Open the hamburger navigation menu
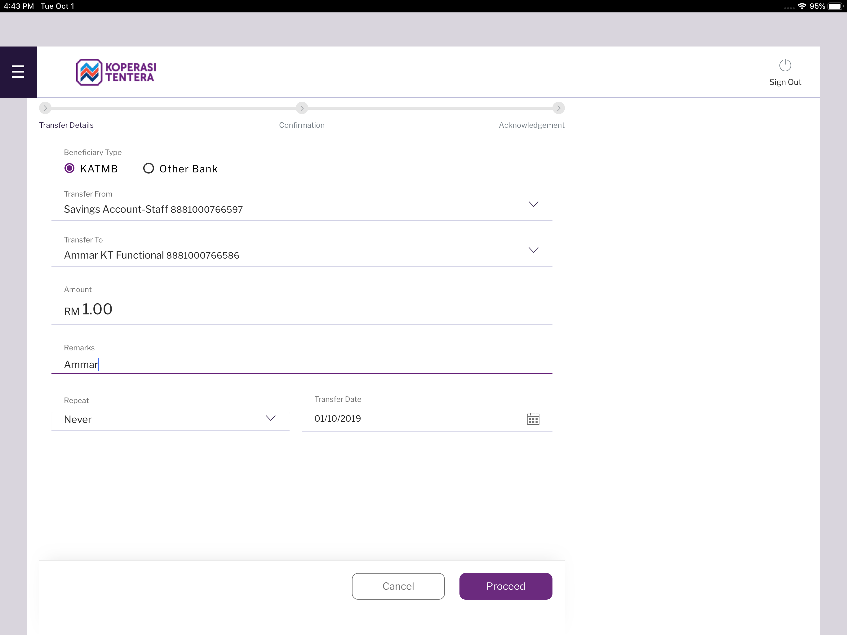847x635 pixels. [18, 72]
